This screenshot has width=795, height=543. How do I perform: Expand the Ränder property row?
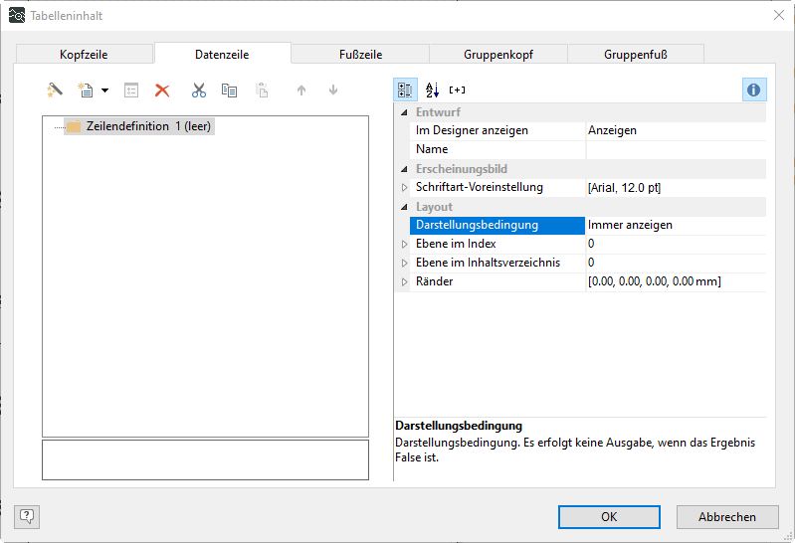[x=404, y=282]
